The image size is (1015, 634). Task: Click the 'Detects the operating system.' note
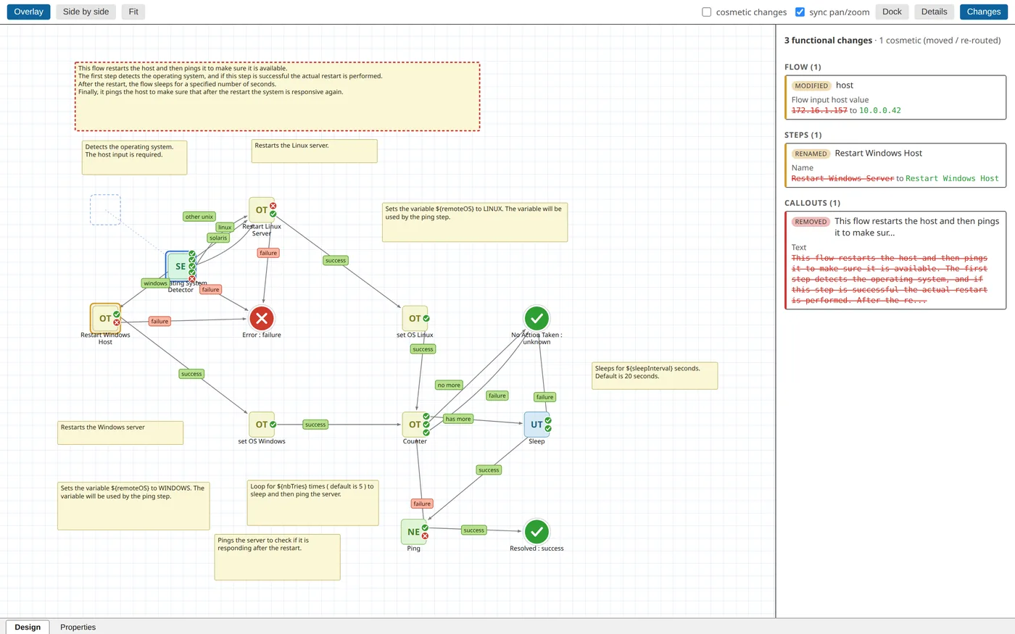pyautogui.click(x=134, y=157)
